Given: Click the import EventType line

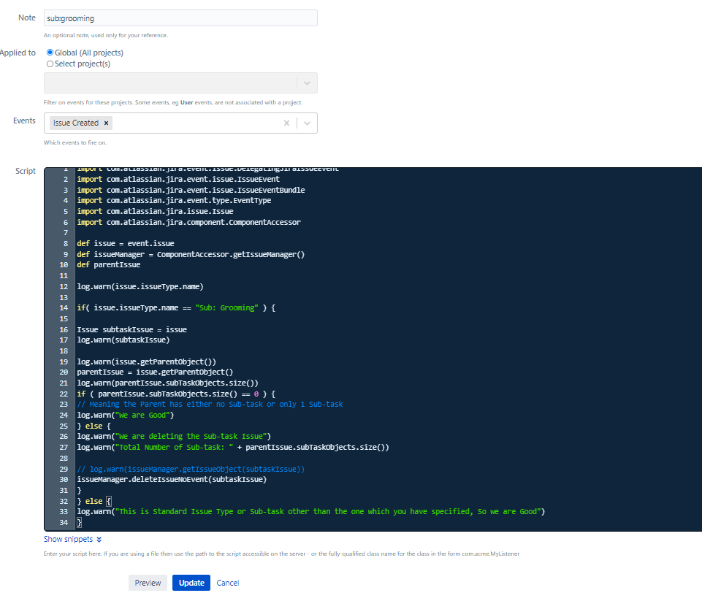Looking at the screenshot, I should tap(174, 201).
